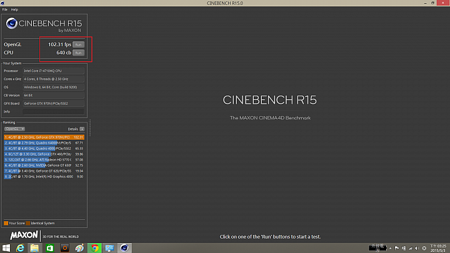
Task: Open File Explorer from taskbar
Action: (x=35, y=248)
